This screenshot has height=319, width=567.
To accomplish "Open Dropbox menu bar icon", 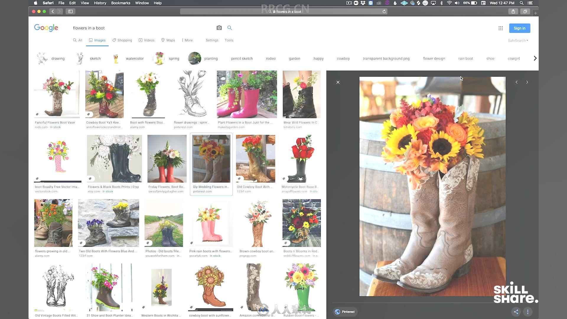I will click(x=363, y=3).
